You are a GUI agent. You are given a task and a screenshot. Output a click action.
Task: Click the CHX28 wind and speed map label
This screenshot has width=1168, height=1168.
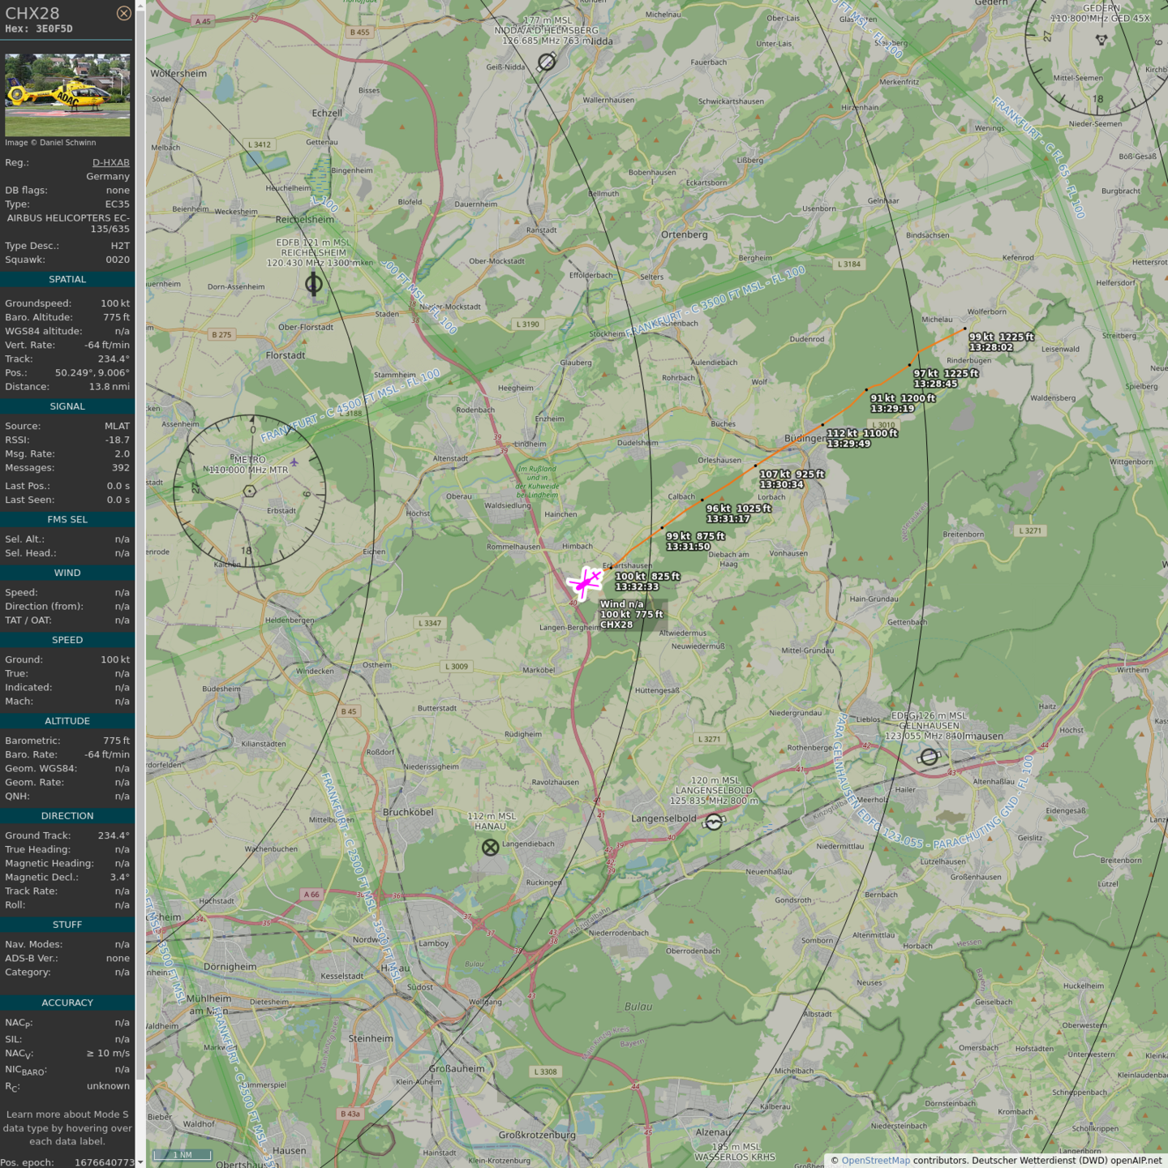[x=632, y=615]
